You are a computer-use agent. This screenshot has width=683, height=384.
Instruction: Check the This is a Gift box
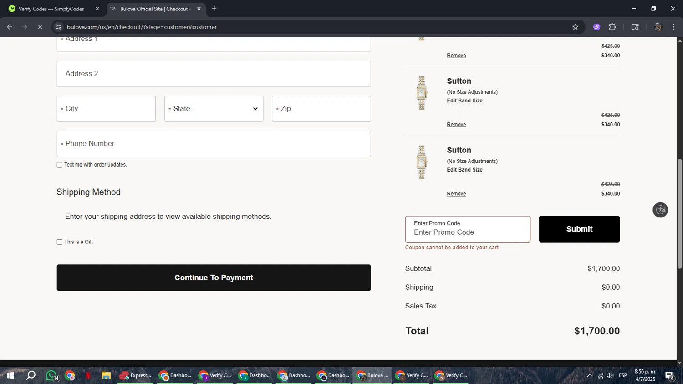[x=60, y=242]
